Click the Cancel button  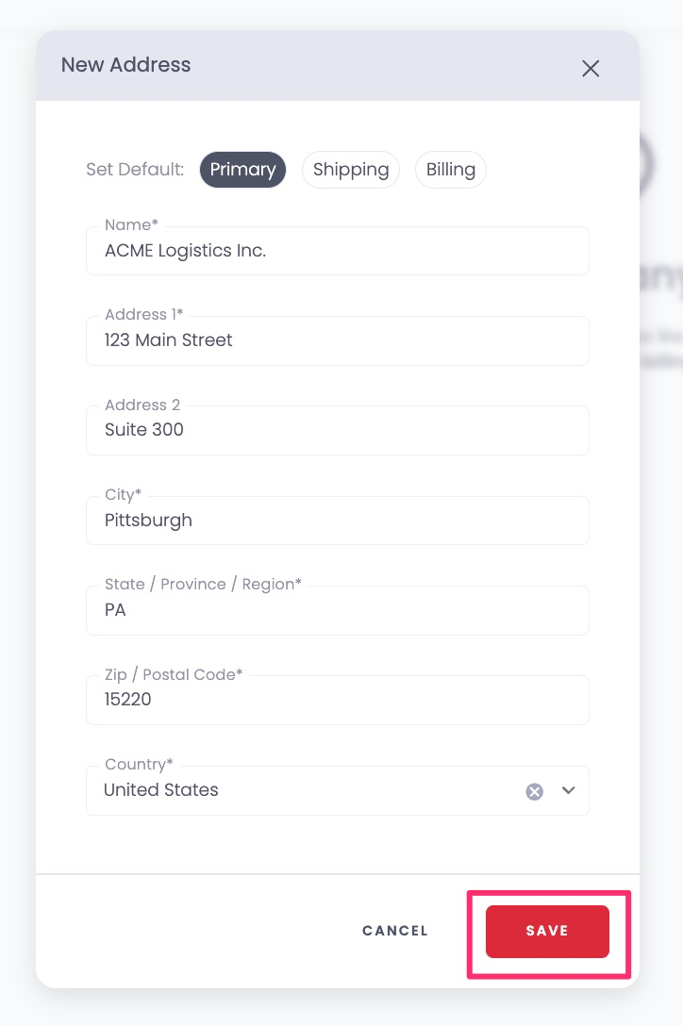point(395,931)
